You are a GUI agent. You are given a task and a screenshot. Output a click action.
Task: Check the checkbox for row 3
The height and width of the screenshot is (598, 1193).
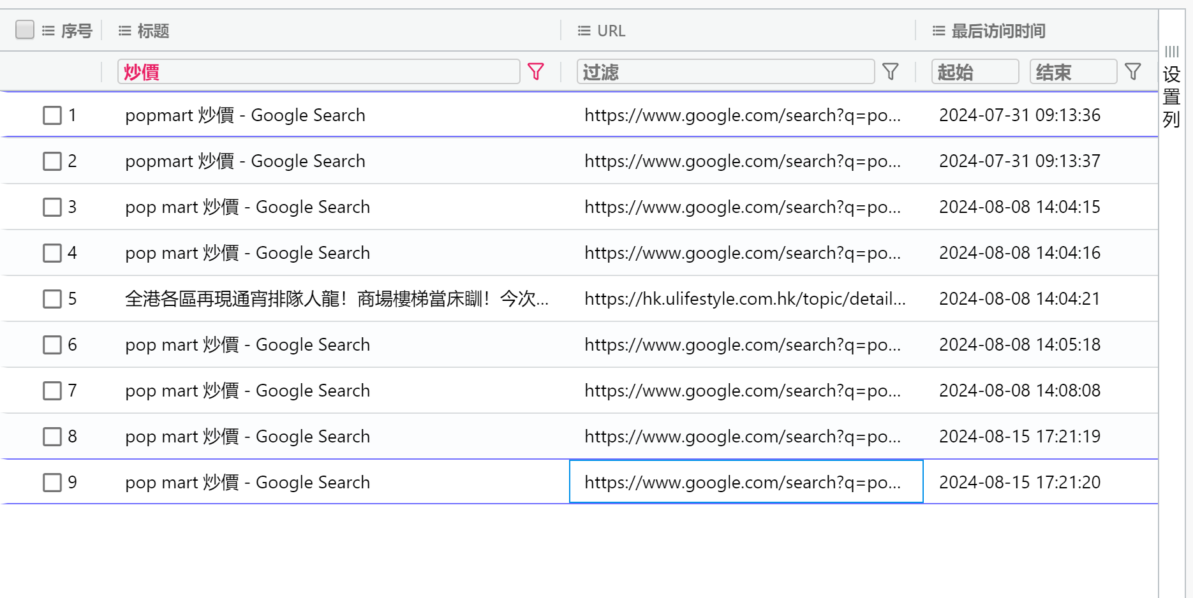coord(52,207)
